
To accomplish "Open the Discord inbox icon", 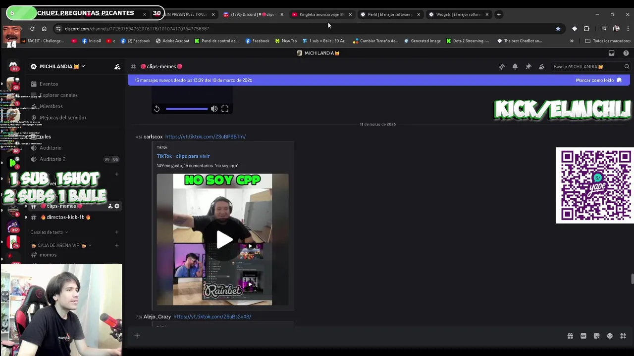I will tap(612, 53).
